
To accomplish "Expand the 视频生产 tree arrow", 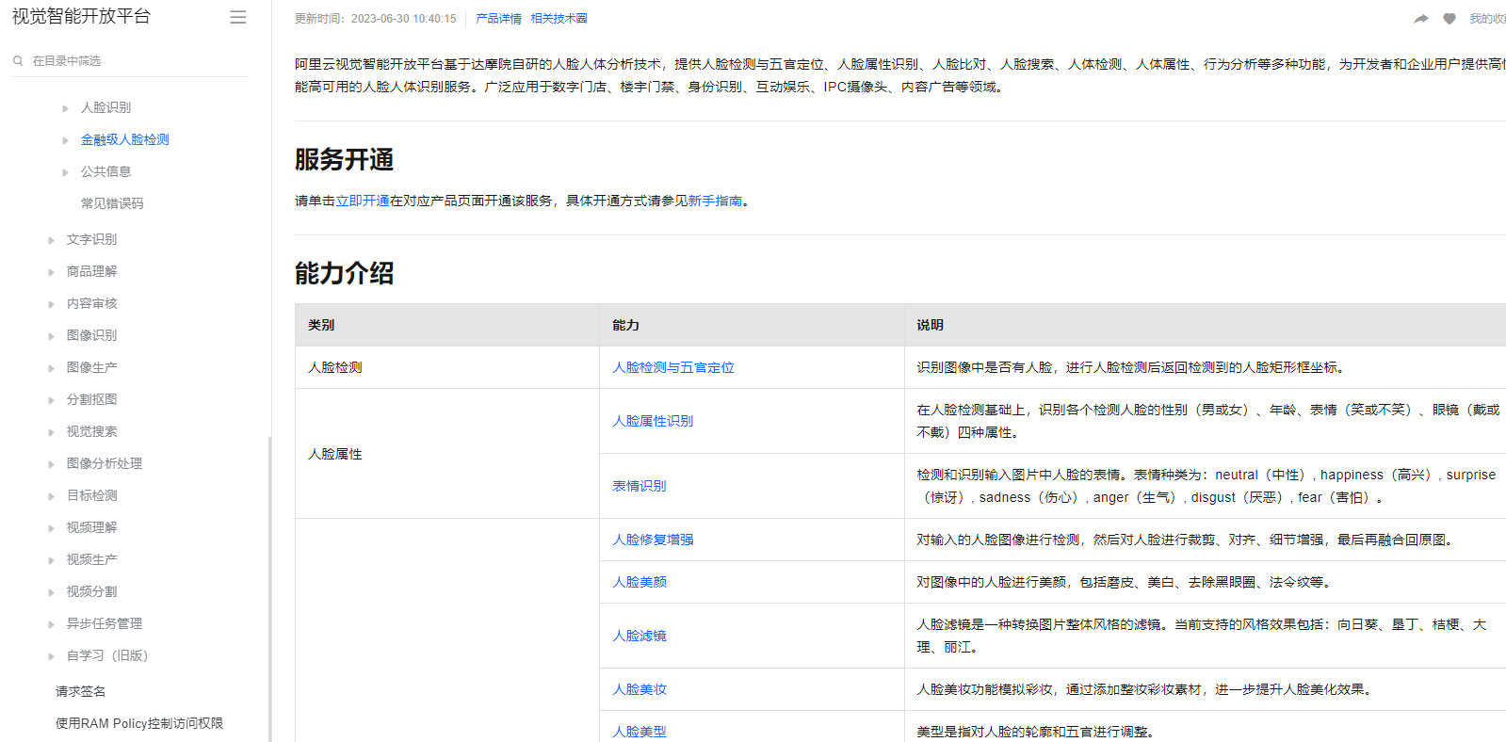I will tap(51, 560).
